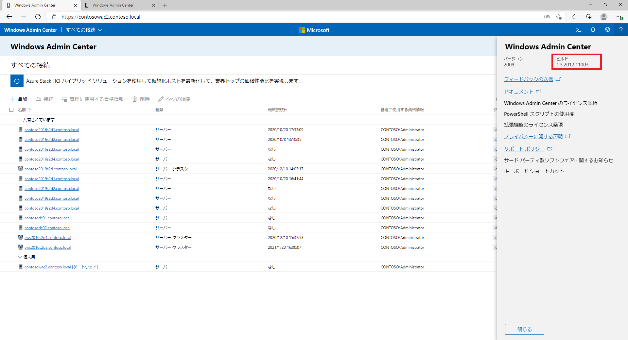Close the second Windows Admin Center browser tab

153,5
